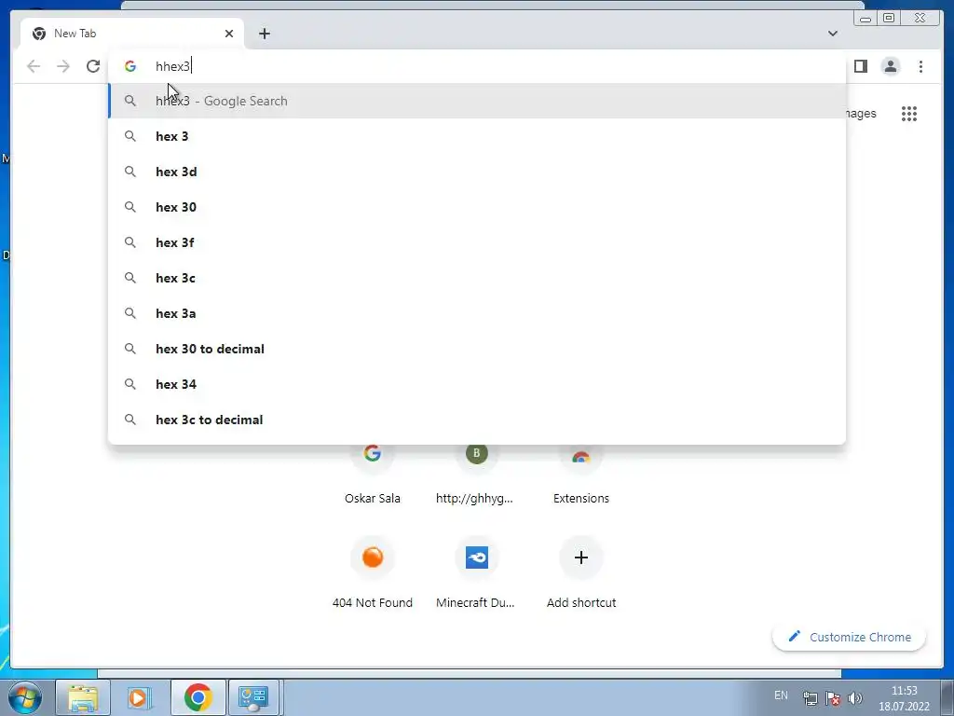
Task: Reload the page with the refresh icon
Action: [93, 66]
